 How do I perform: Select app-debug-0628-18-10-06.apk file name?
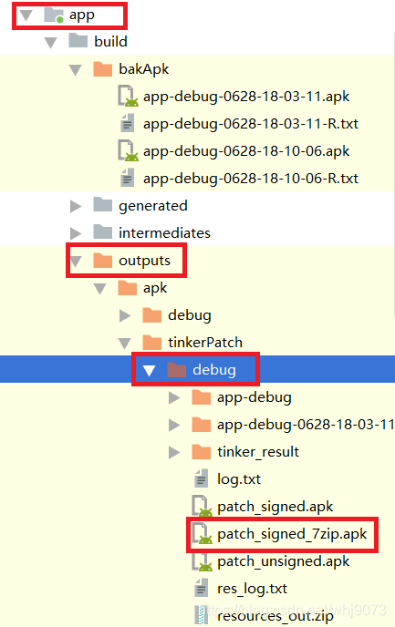(x=246, y=151)
